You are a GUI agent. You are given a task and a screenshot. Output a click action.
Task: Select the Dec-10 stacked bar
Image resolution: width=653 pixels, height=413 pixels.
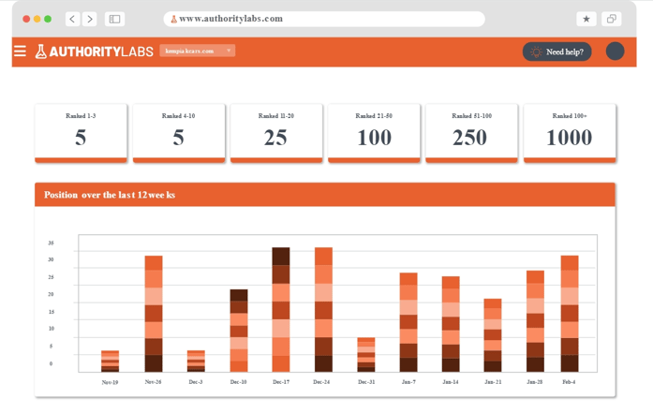click(239, 331)
